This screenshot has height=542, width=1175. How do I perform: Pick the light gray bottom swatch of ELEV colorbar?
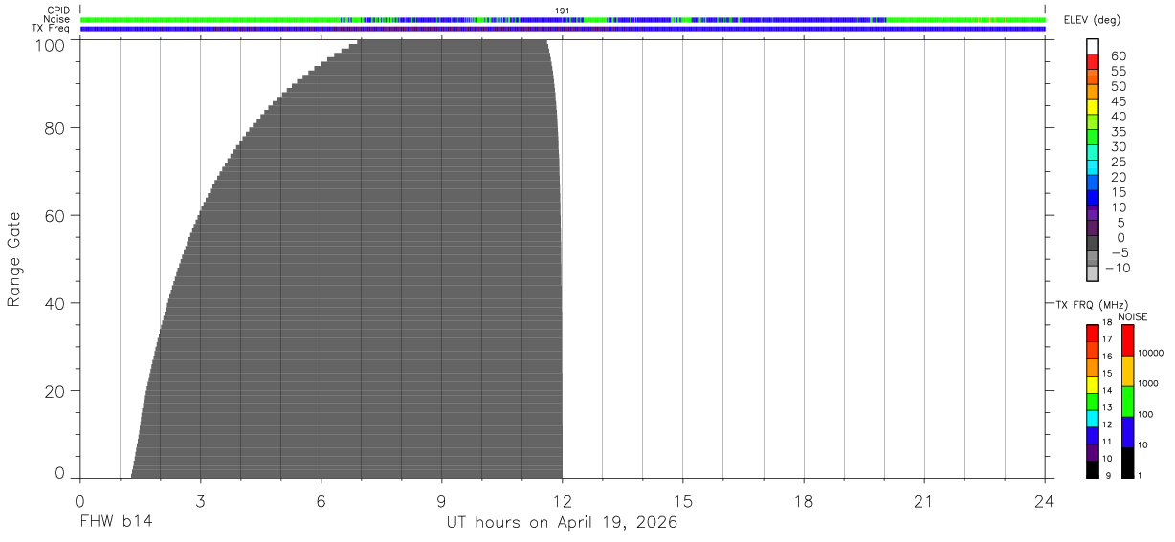(x=1093, y=273)
